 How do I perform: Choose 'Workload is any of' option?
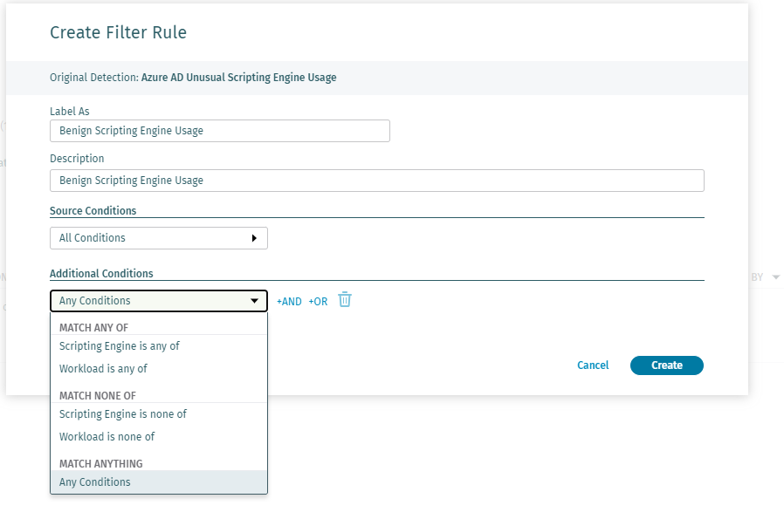click(159, 369)
